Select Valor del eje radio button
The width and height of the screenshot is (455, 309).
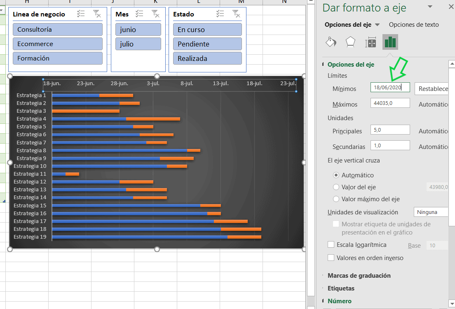click(336, 187)
